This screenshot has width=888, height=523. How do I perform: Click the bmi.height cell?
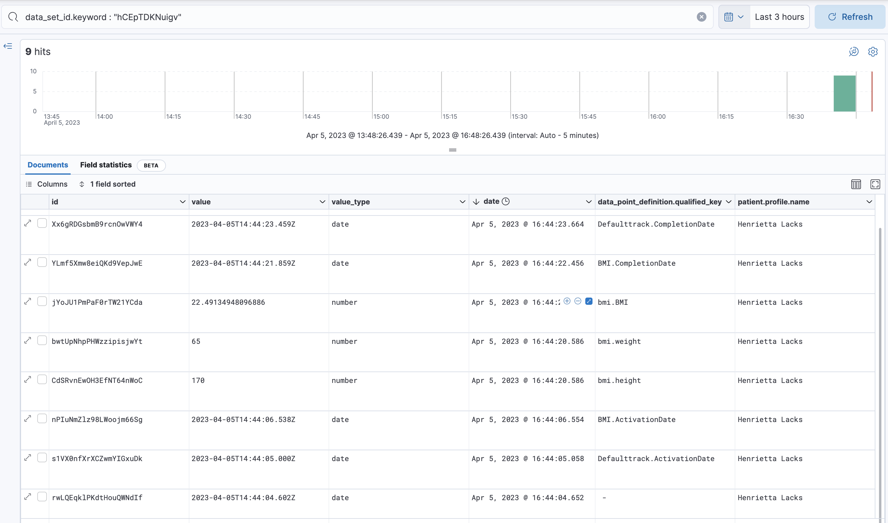pos(665,391)
